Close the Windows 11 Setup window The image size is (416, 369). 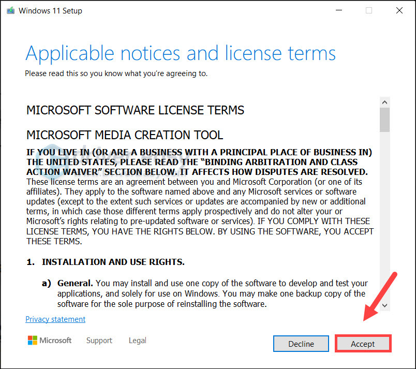click(399, 10)
